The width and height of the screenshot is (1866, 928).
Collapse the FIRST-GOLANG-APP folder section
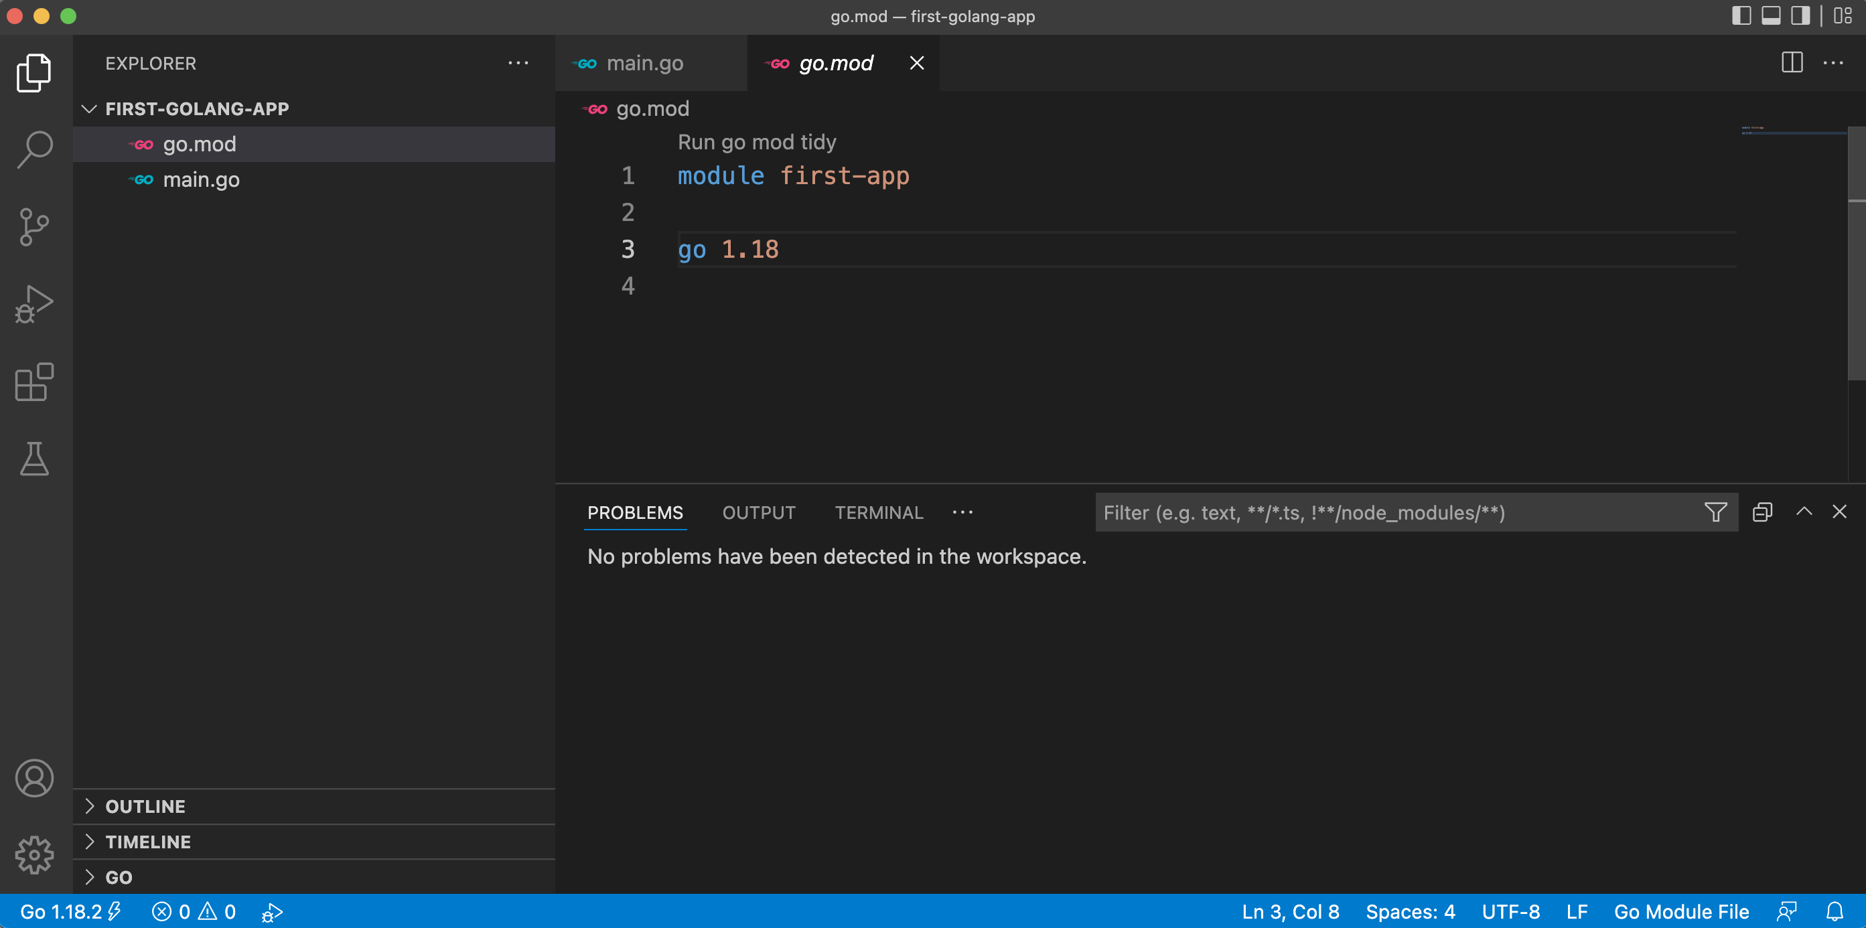(x=313, y=108)
